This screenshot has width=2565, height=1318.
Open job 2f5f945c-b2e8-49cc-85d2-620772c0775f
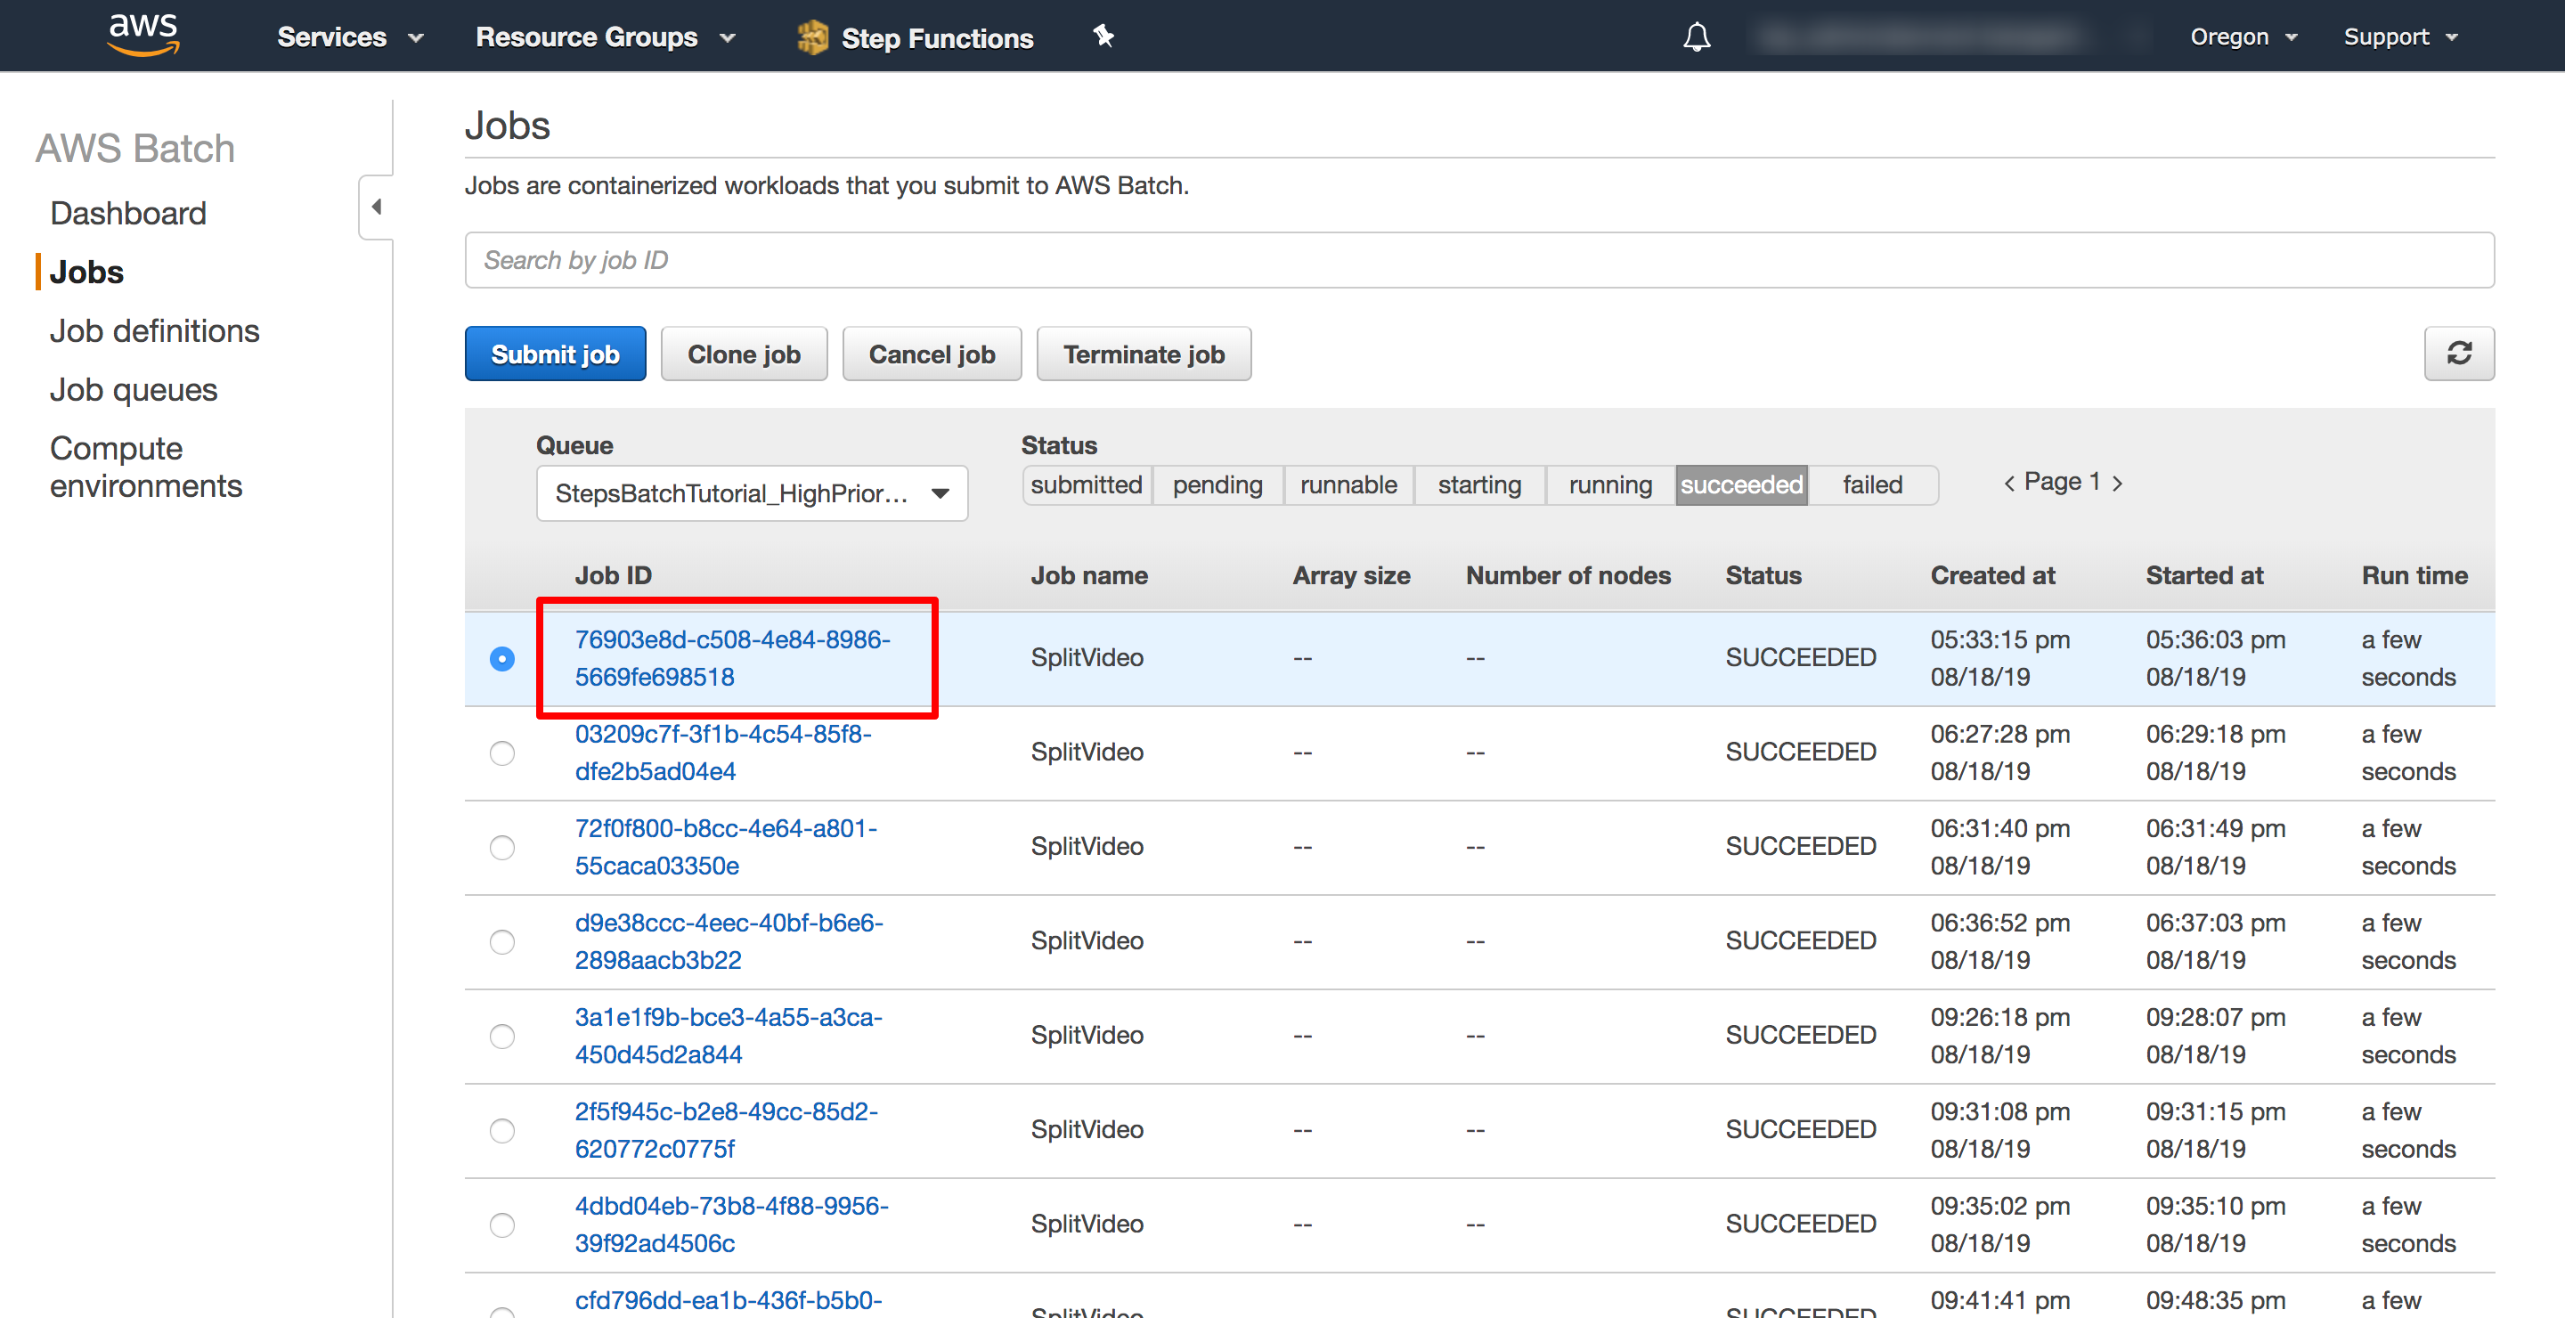pyautogui.click(x=727, y=1131)
